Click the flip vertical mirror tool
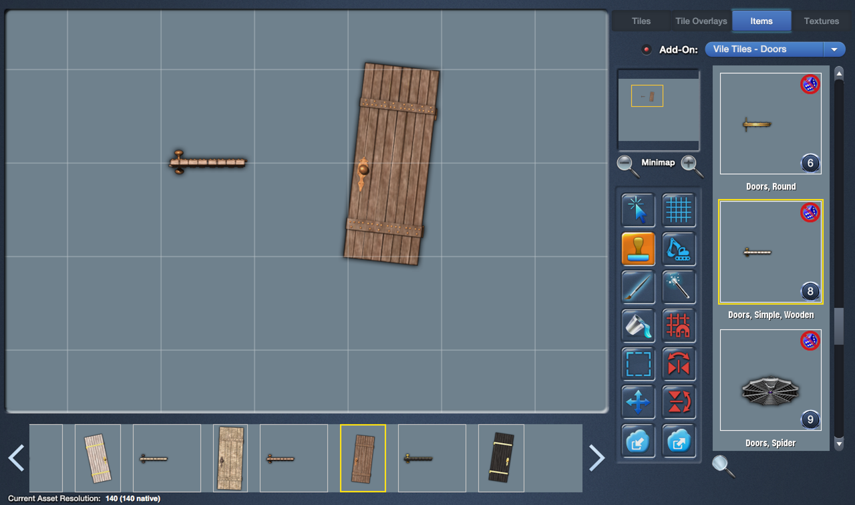 click(679, 402)
